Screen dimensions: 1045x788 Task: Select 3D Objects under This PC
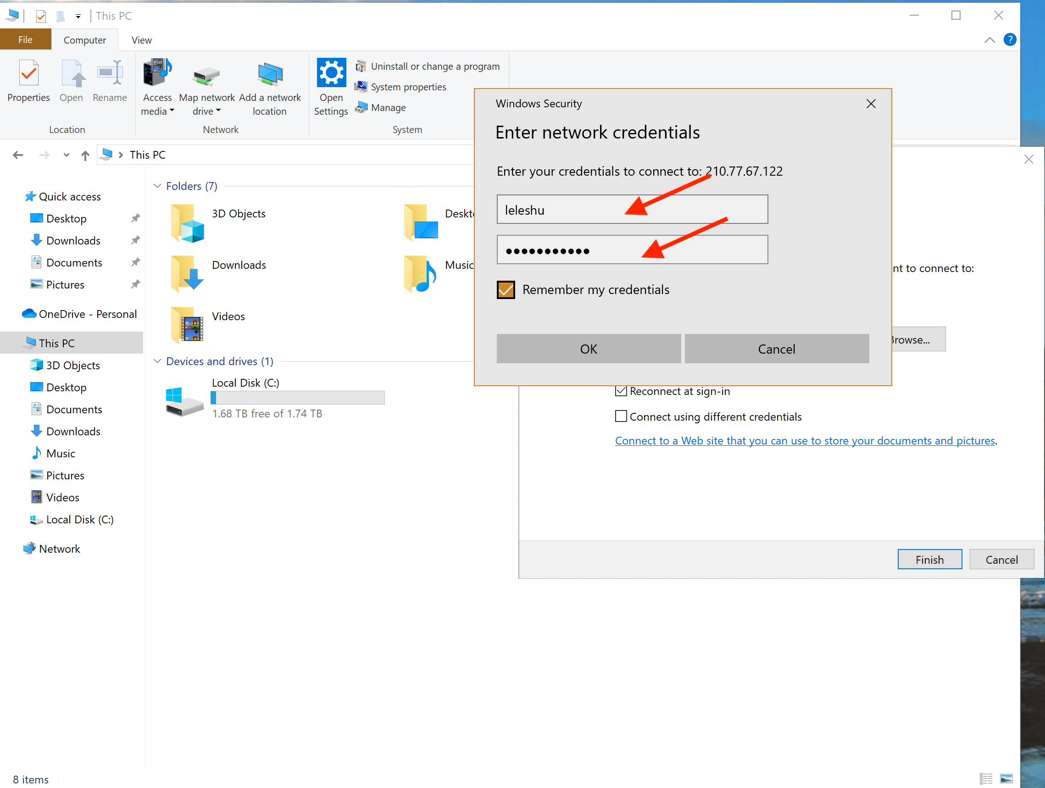point(73,365)
